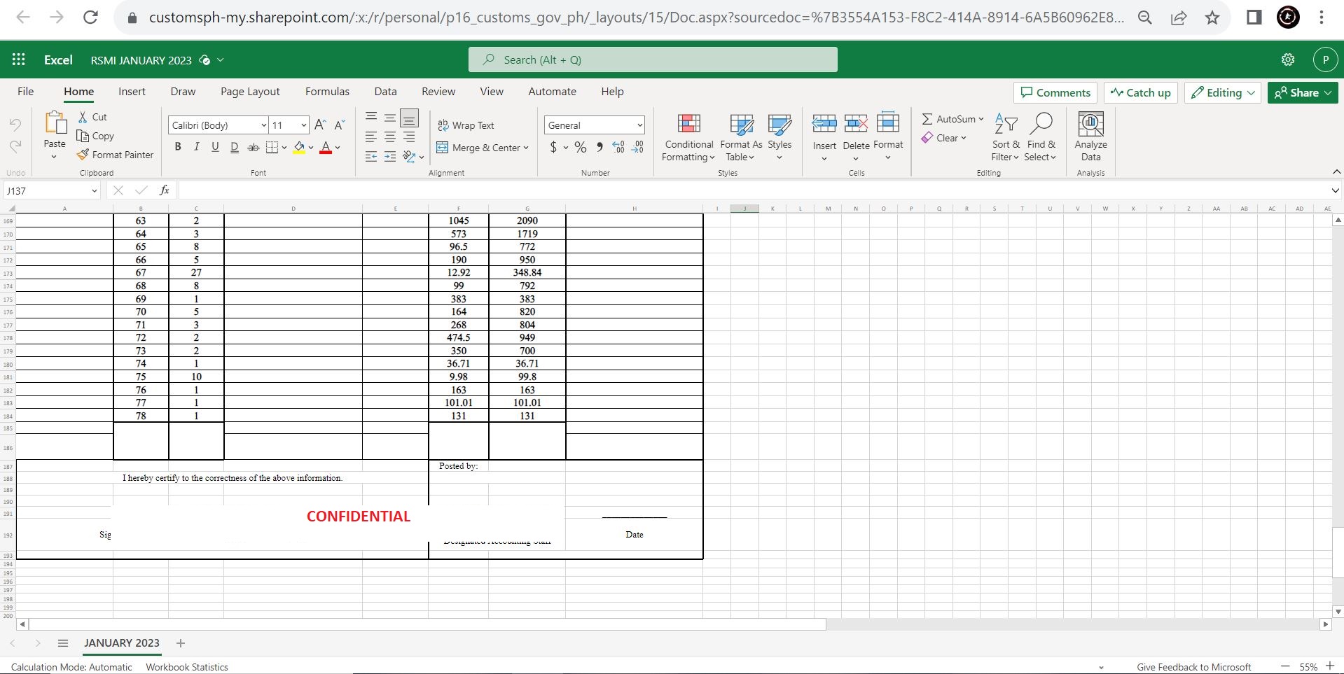Open Excel settings gear
Image resolution: width=1344 pixels, height=674 pixels.
coord(1288,59)
